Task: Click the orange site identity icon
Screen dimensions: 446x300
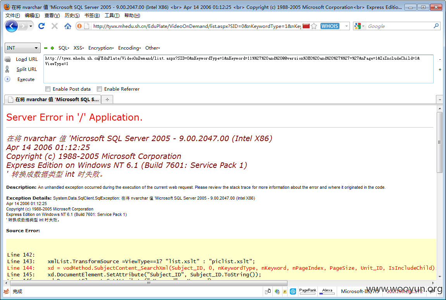Action: point(80,26)
